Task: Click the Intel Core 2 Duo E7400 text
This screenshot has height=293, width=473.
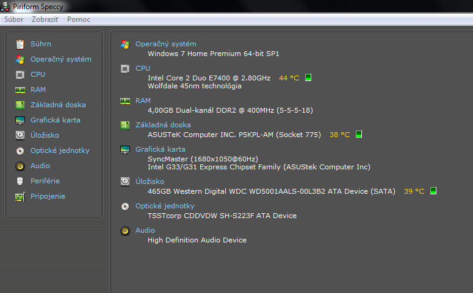Action: (209, 78)
